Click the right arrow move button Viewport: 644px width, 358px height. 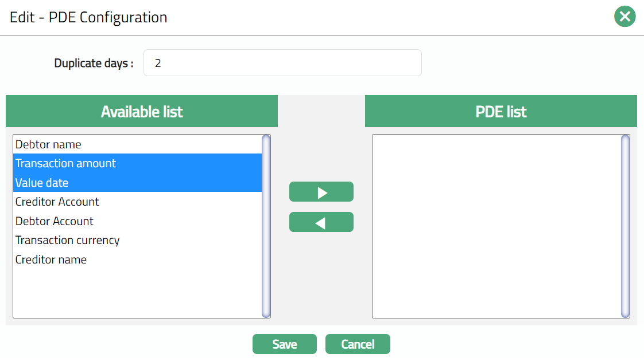321,192
